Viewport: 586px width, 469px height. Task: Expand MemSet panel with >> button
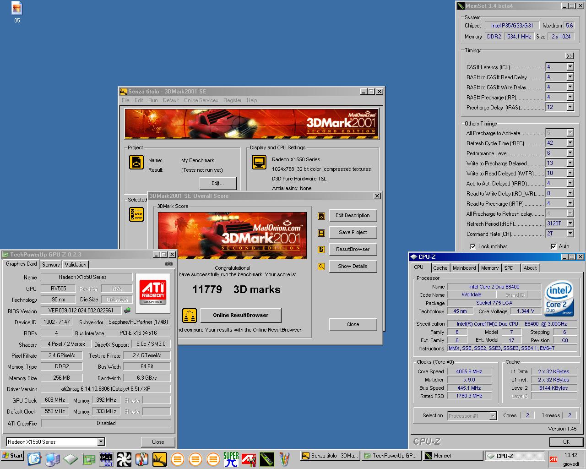[x=569, y=56]
